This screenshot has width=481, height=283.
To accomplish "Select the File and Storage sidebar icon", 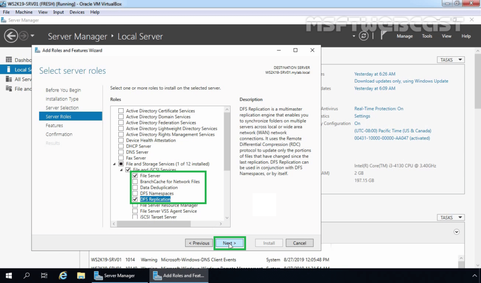I will point(9,89).
